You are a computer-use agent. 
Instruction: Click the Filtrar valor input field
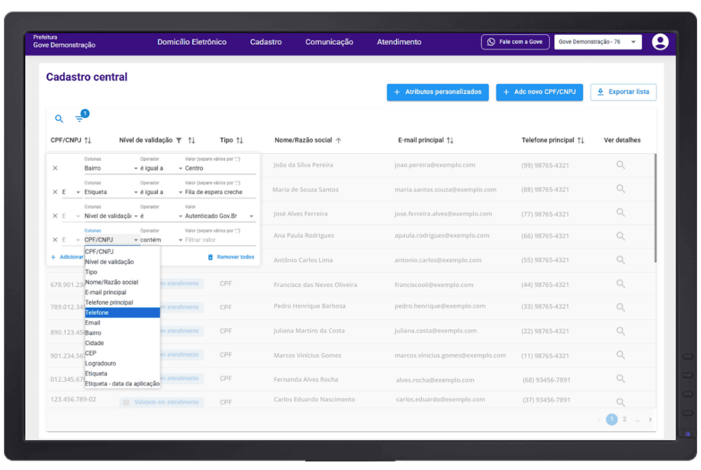[219, 240]
